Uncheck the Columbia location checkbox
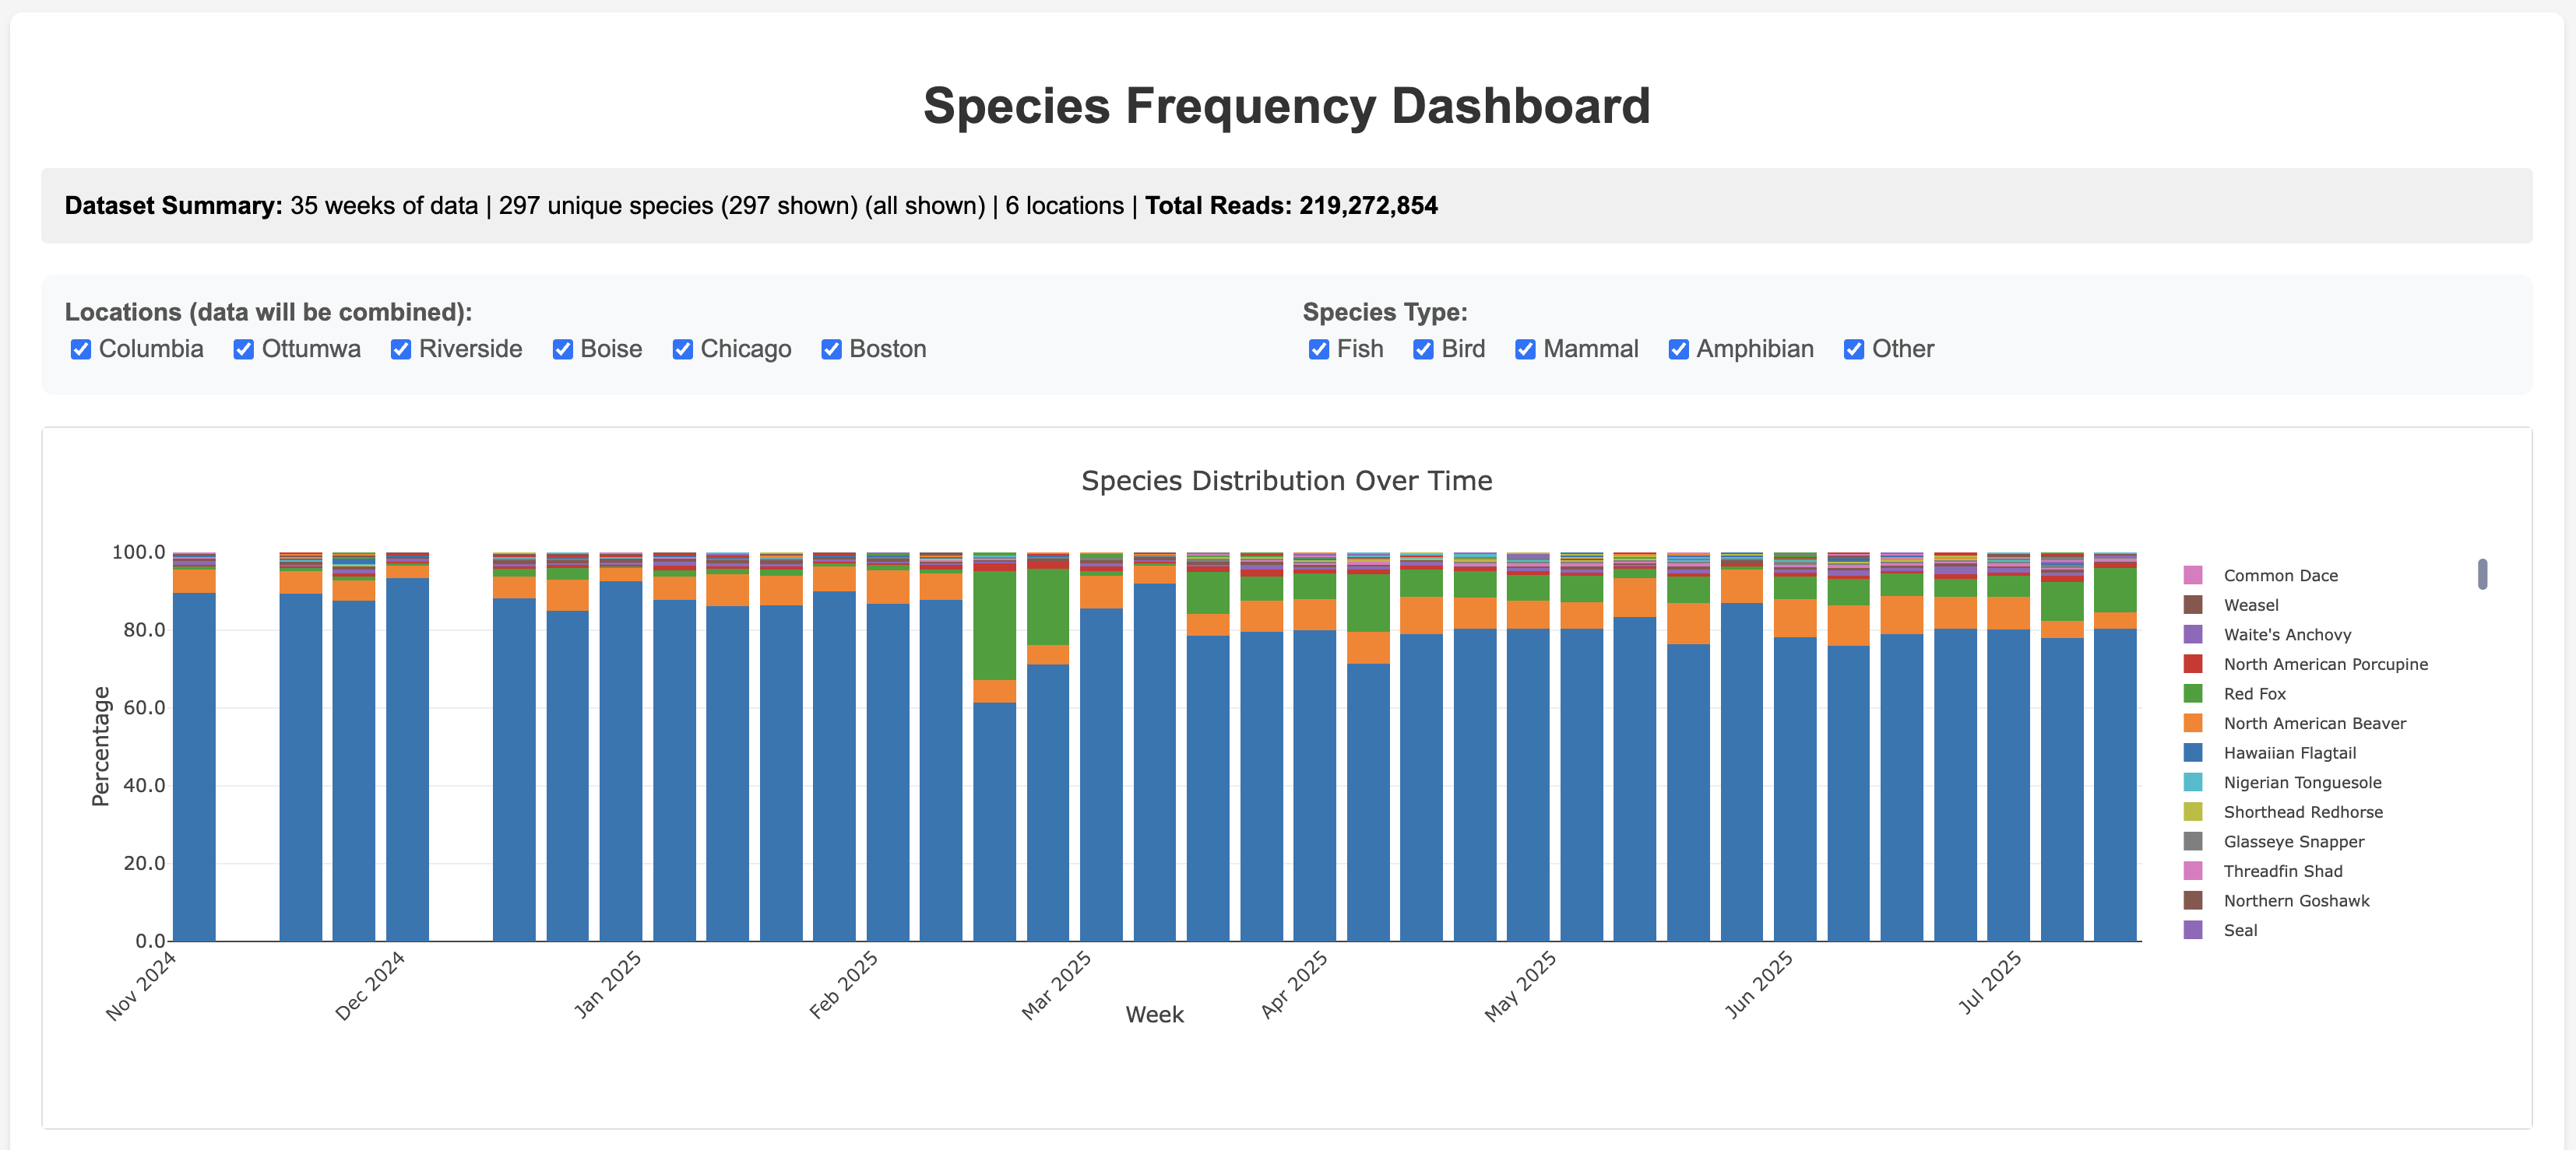2576x1150 pixels. [81, 349]
